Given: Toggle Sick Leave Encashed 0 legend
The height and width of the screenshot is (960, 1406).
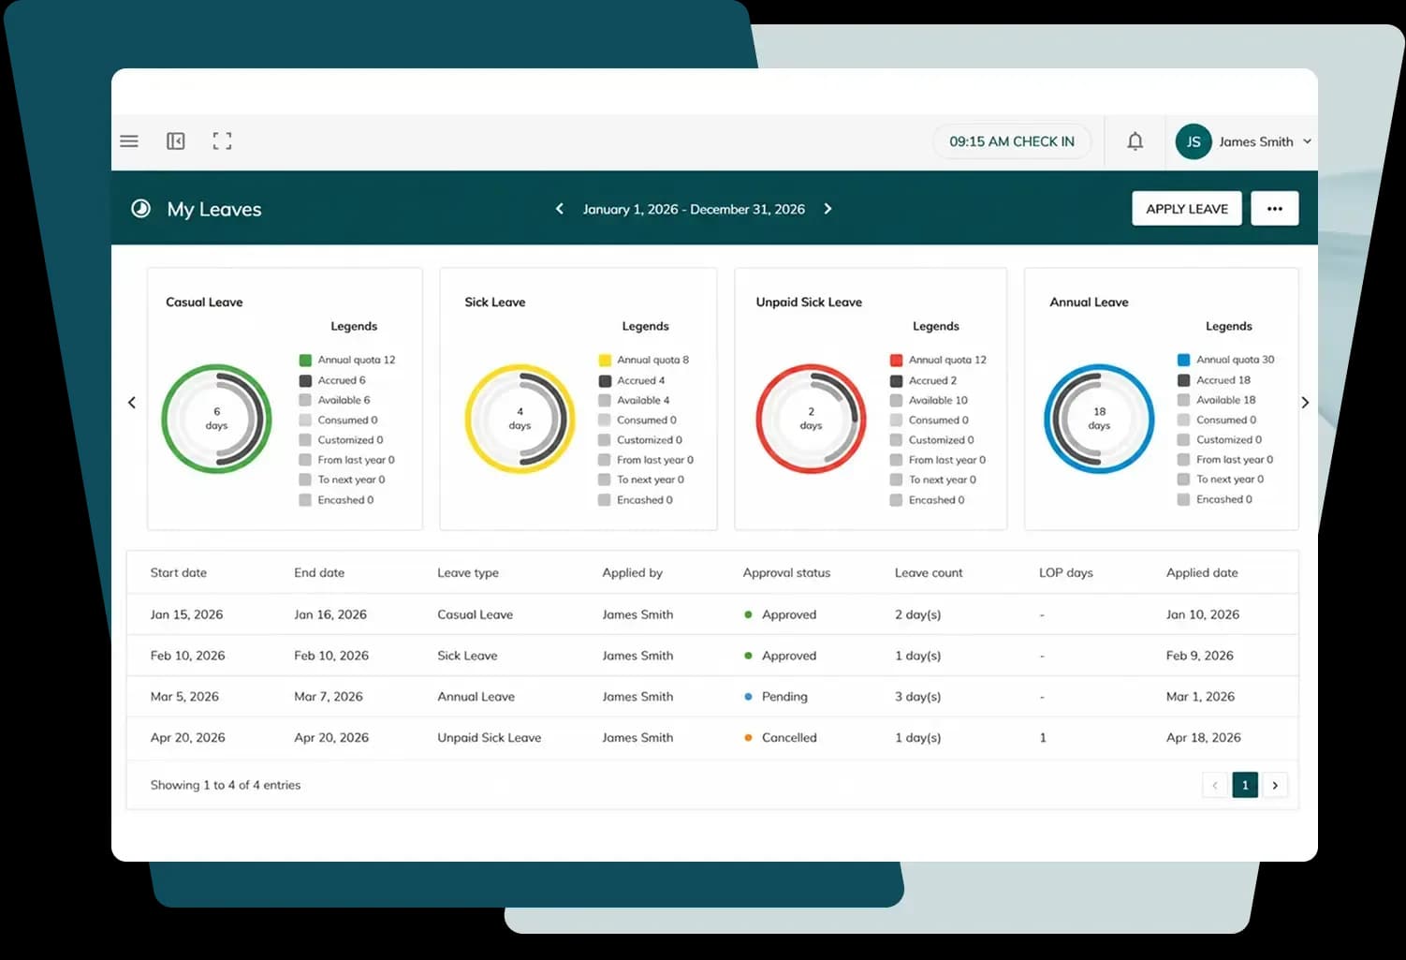Looking at the screenshot, I should [x=636, y=500].
